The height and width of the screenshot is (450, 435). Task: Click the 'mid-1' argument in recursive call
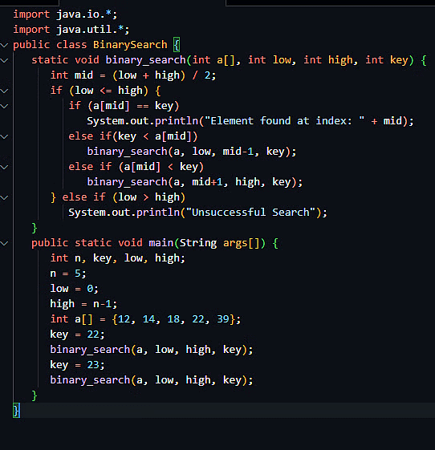click(238, 152)
